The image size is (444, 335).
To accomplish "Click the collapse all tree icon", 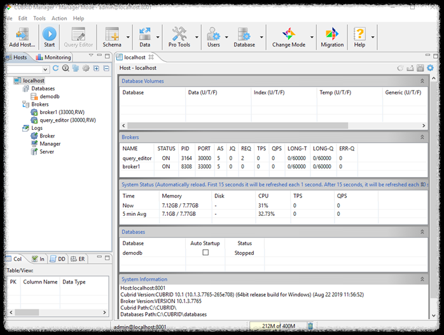I will 106,68.
